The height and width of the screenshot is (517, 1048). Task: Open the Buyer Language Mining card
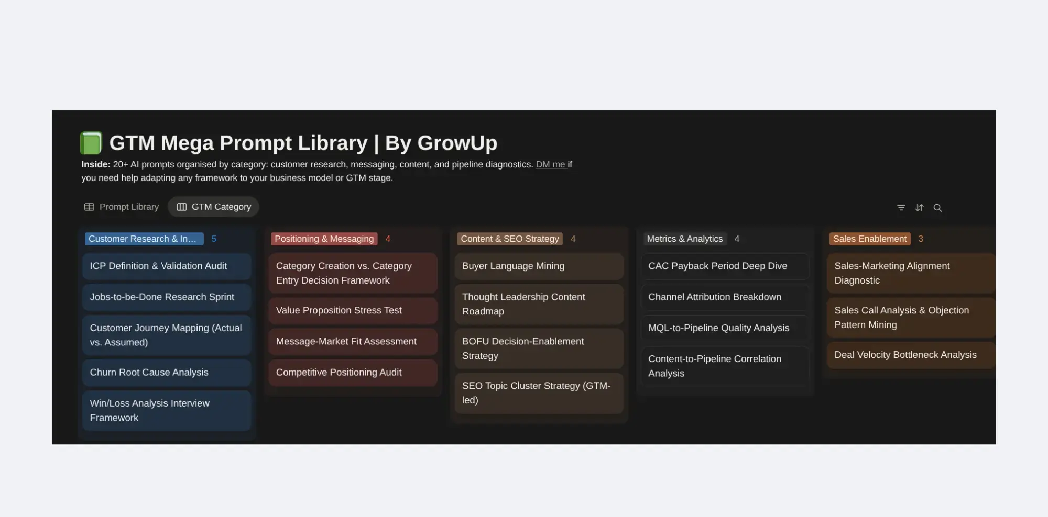click(x=539, y=266)
